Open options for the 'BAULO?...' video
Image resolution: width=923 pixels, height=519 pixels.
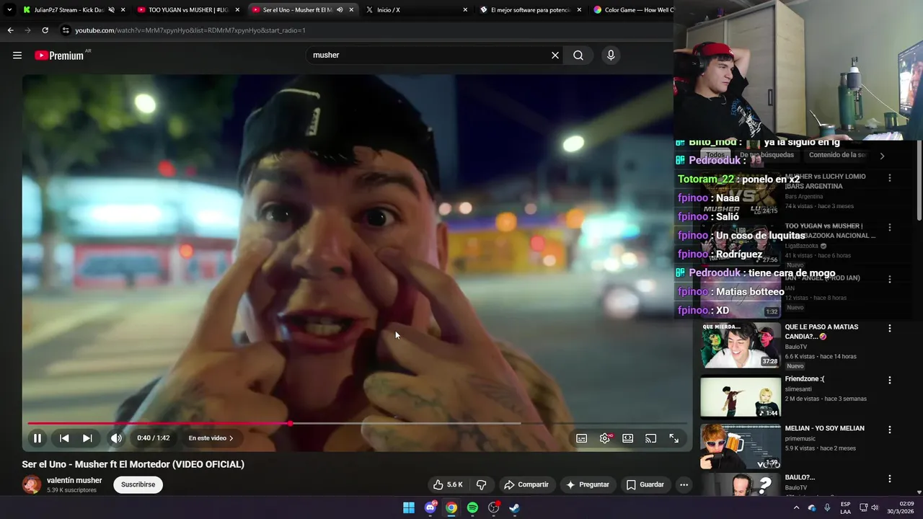(890, 479)
